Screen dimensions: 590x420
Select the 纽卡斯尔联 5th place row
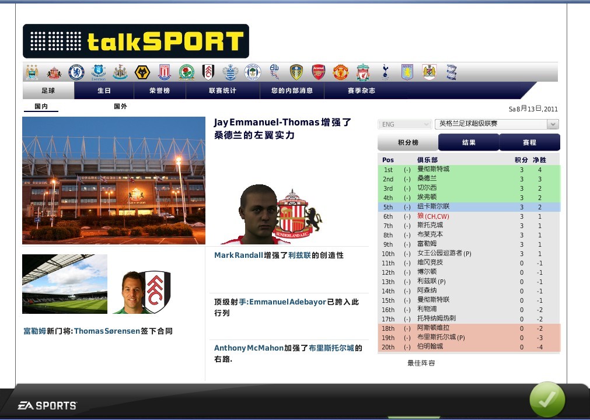(469, 207)
